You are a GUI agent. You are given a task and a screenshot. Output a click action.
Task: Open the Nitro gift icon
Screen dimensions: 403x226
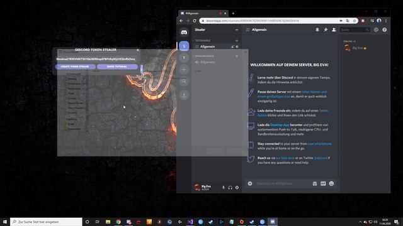[315, 183]
